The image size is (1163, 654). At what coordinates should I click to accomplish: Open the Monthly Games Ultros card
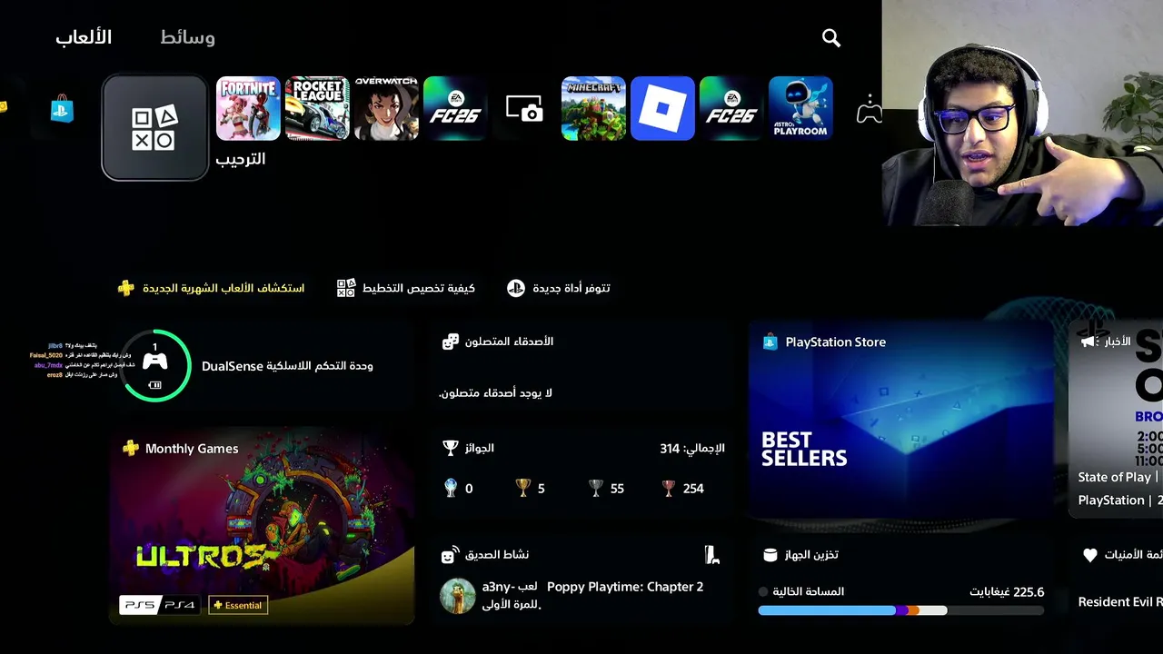click(x=262, y=526)
